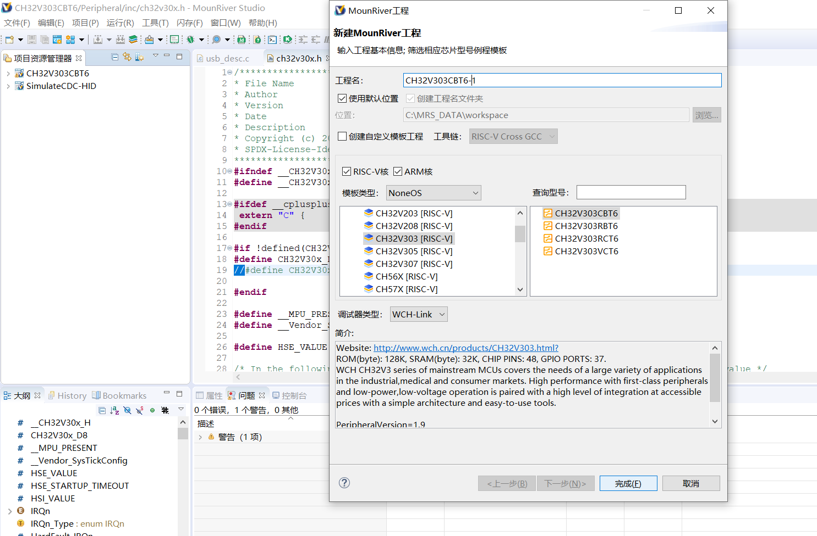Click the green K arrow toolbar icon

coord(287,40)
